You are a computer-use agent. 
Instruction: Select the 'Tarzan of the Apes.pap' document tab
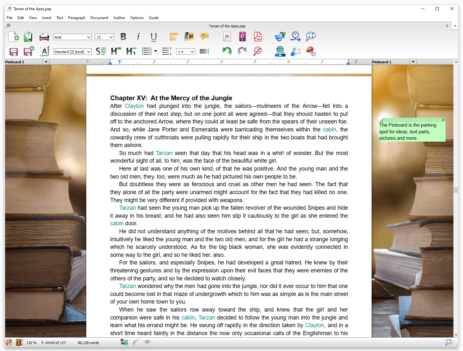pyautogui.click(x=227, y=26)
